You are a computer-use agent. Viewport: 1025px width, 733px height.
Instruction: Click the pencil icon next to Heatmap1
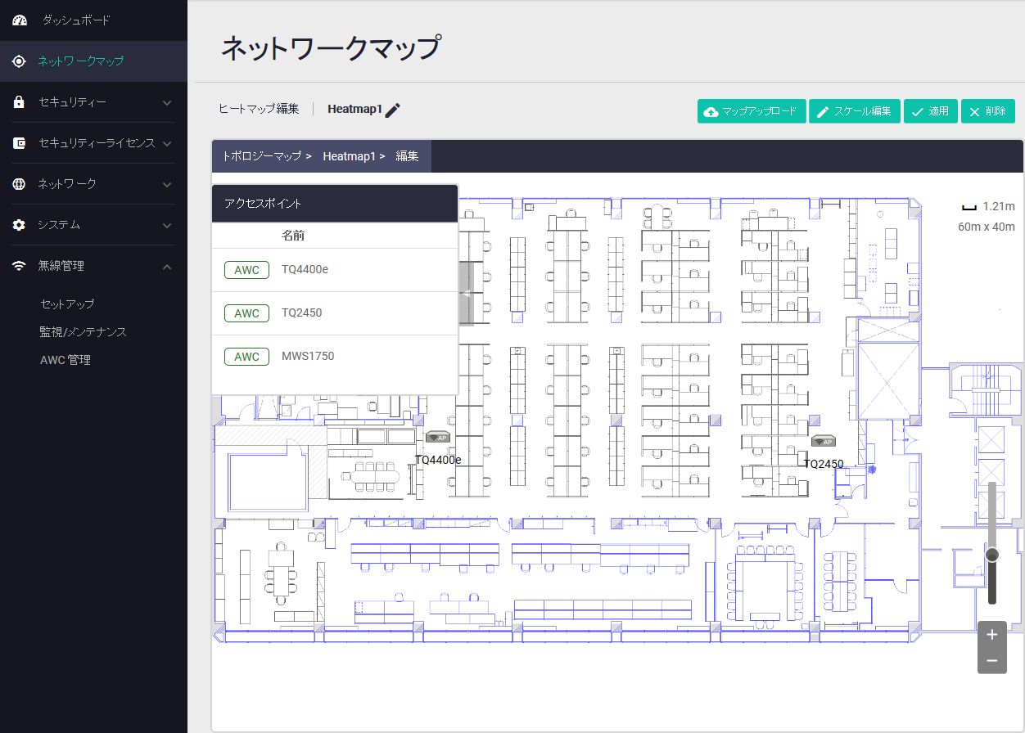[393, 110]
